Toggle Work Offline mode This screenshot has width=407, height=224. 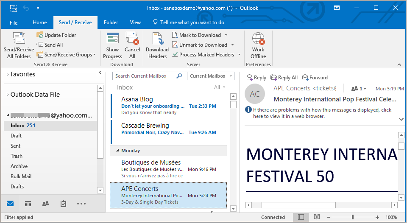[x=258, y=39]
